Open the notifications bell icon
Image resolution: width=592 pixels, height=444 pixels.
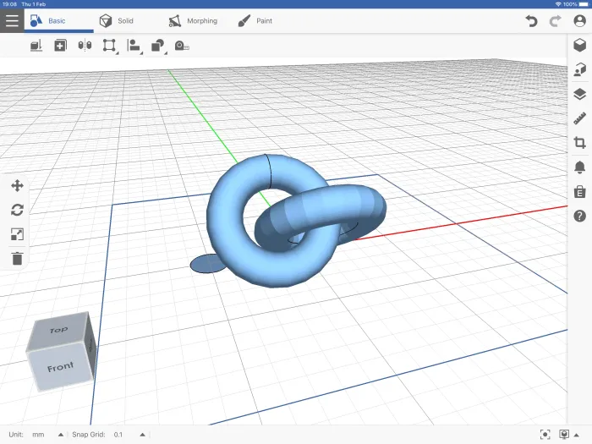(x=579, y=167)
